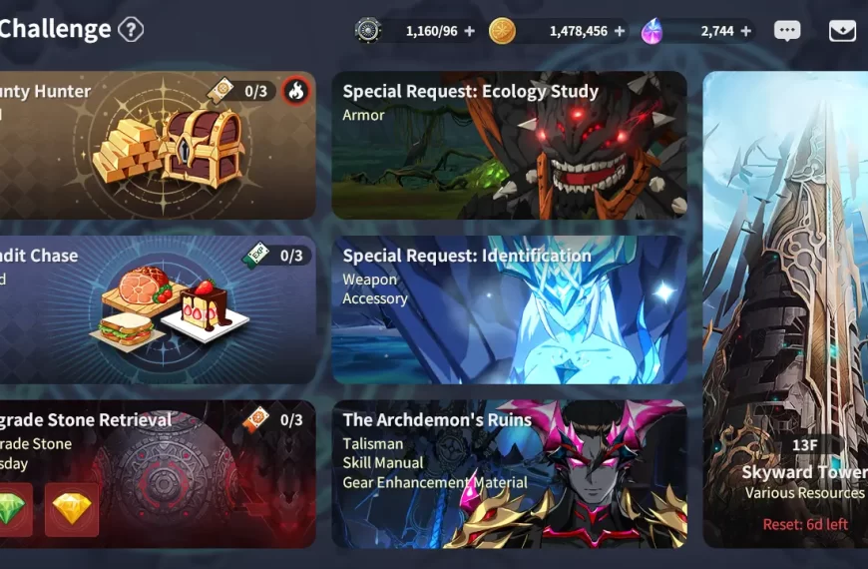Viewport: 868px width, 569px height.
Task: Open the mailbox inbox icon
Action: pos(842,31)
